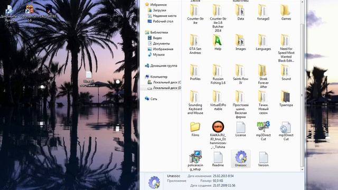Open the Films folder

[x=195, y=129]
